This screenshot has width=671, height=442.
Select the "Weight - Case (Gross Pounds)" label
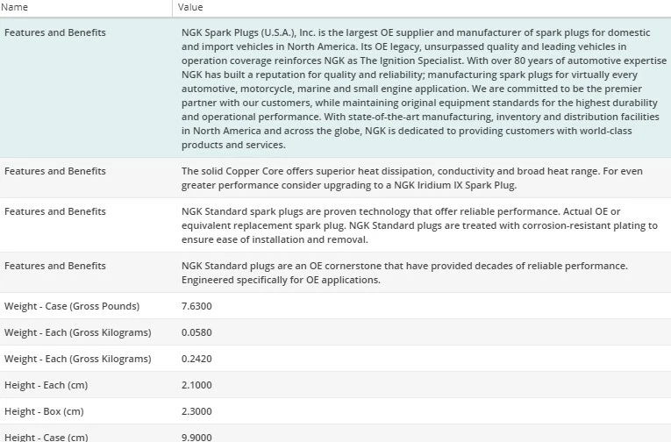click(x=72, y=306)
